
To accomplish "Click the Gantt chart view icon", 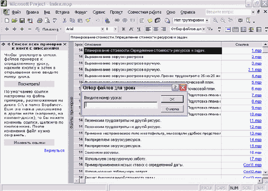I will pos(228,30).
